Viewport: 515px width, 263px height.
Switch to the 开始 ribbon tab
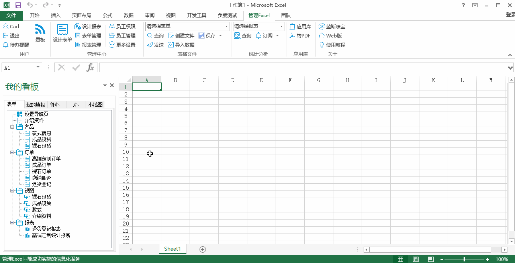click(x=35, y=16)
